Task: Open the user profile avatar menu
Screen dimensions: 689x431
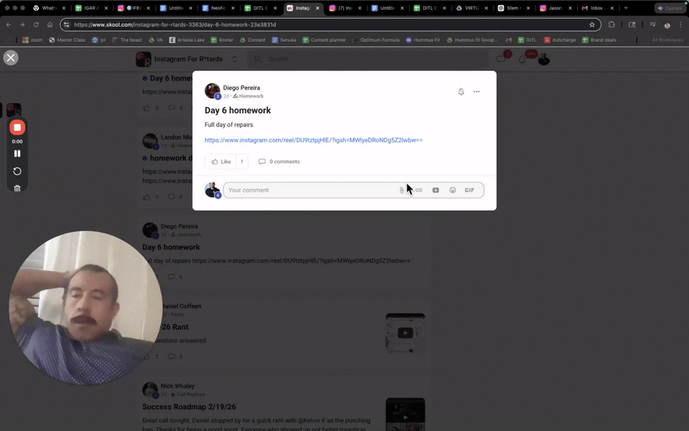Action: 544,59
